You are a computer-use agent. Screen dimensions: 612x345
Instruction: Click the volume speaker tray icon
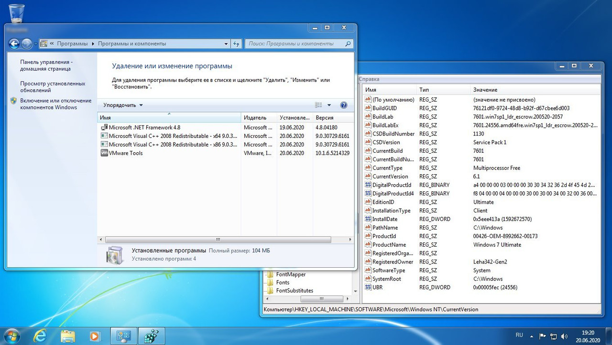tap(565, 336)
